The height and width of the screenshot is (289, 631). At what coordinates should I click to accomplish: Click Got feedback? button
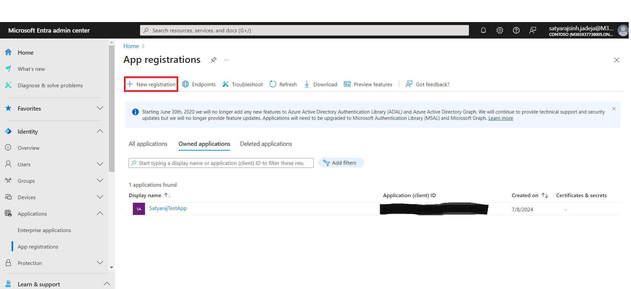coord(427,84)
